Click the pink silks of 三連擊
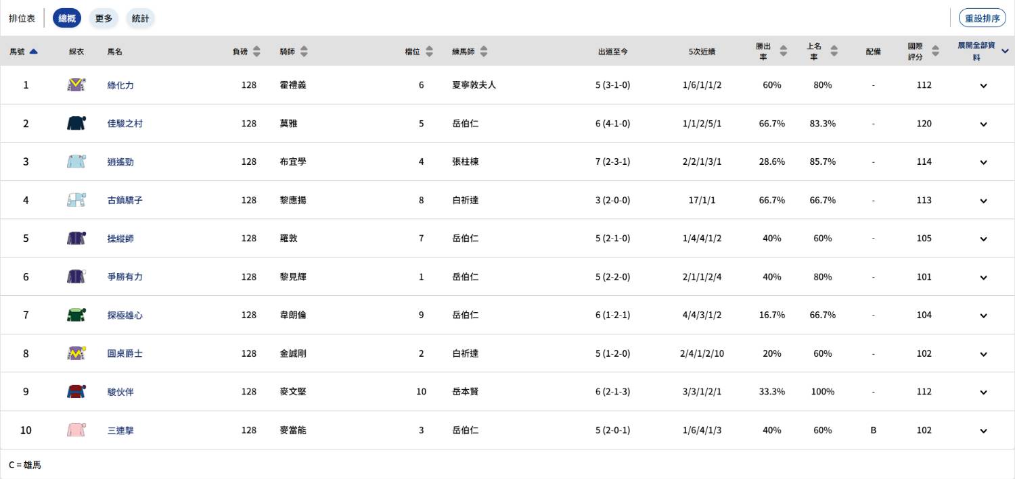This screenshot has height=479, width=1015. point(76,430)
